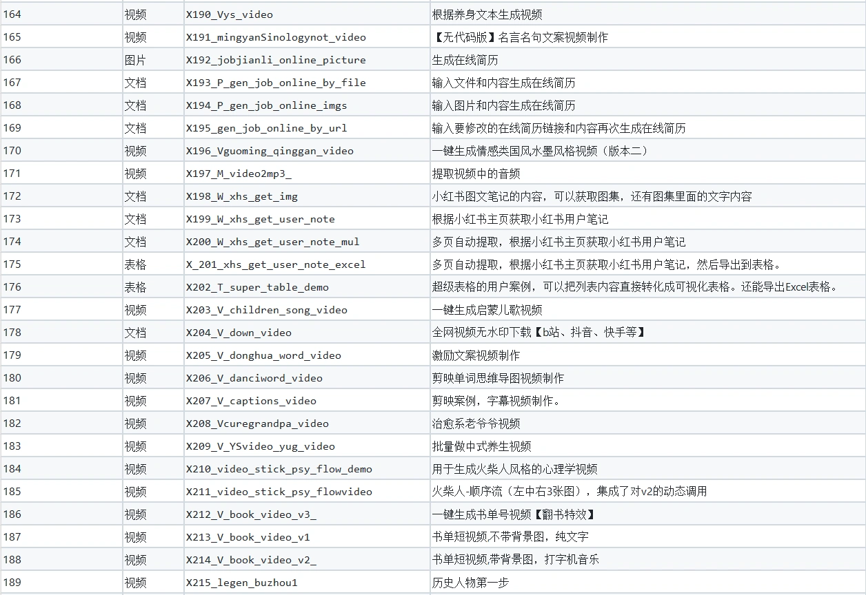The height and width of the screenshot is (595, 866).
Task: Click X194_P_gen_job_online_imgs cell
Action: click(266, 105)
